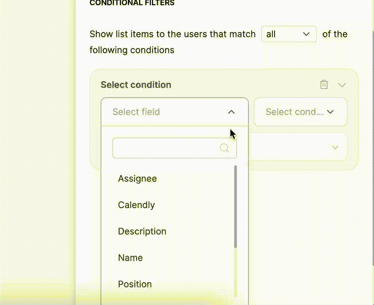The image size is (374, 305).
Task: Click the upward chevron in Select field
Action: pos(231,112)
